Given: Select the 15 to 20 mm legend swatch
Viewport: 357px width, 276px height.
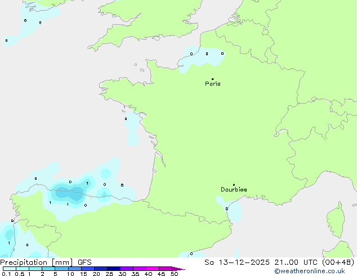Looking at the screenshot, I should 88,269.
